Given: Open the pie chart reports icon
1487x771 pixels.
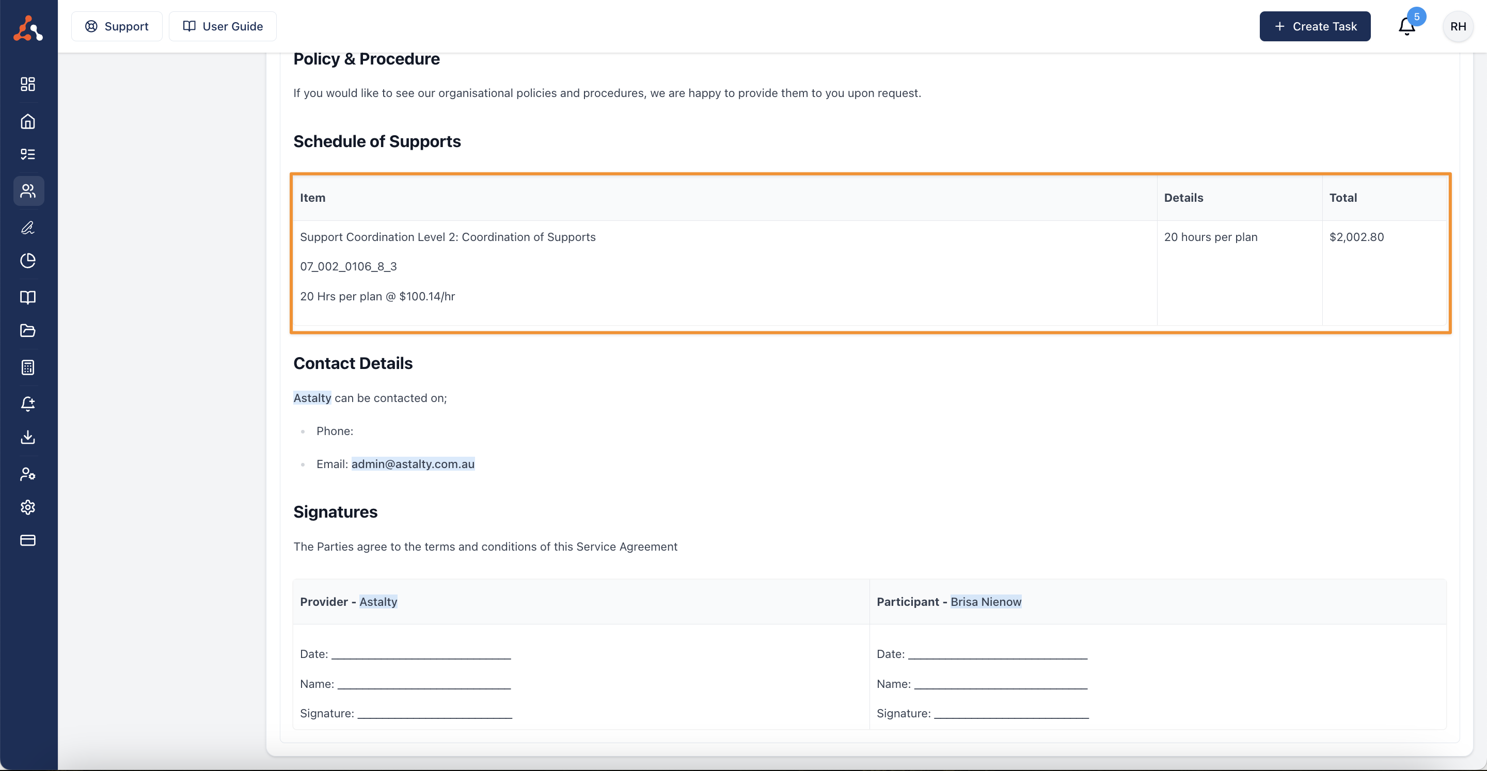Looking at the screenshot, I should (x=28, y=261).
